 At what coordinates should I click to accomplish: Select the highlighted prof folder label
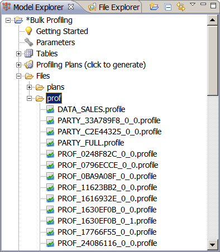(x=54, y=98)
